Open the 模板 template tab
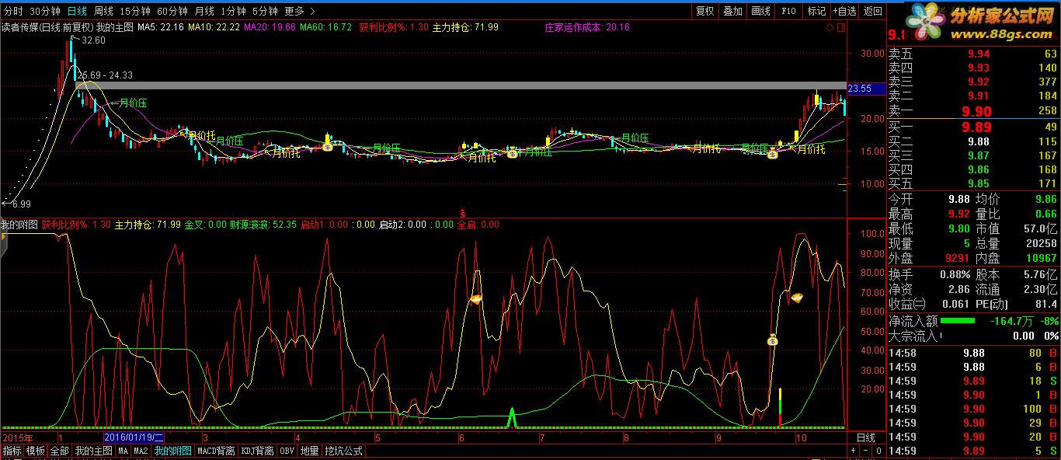 point(36,451)
